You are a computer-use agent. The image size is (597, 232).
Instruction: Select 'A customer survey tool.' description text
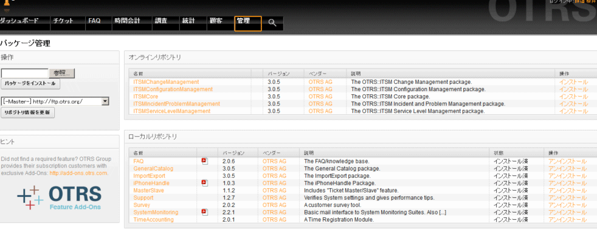333,205
